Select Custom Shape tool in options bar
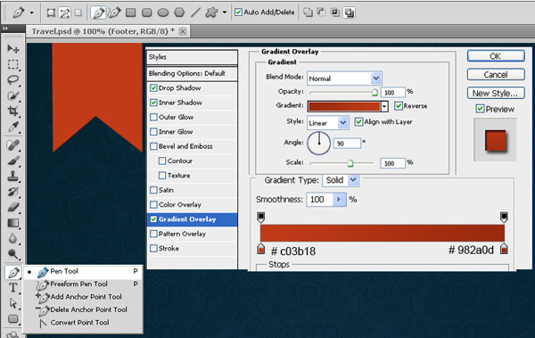Screen dimensions: 535x338 (x=211, y=13)
